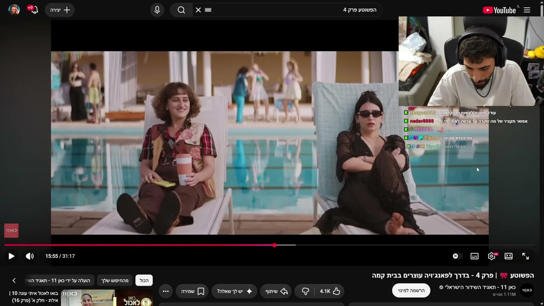Save the video with 'שמירה'
Screen dimensions: 544x306
(x=193, y=291)
